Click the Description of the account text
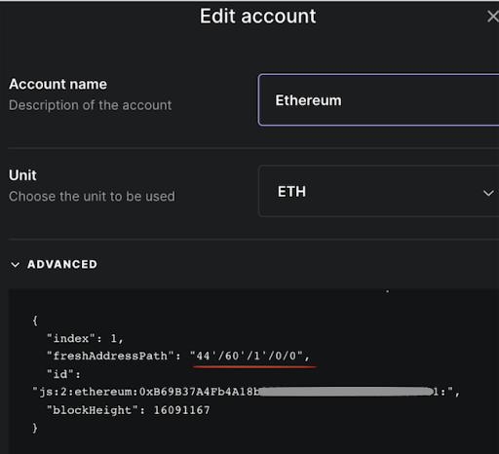The height and width of the screenshot is (454, 499). 91,105
